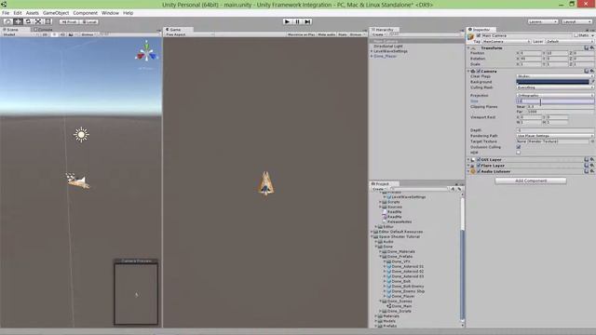Image resolution: width=596 pixels, height=335 pixels.
Task: Open the Edit menu
Action: click(18, 13)
